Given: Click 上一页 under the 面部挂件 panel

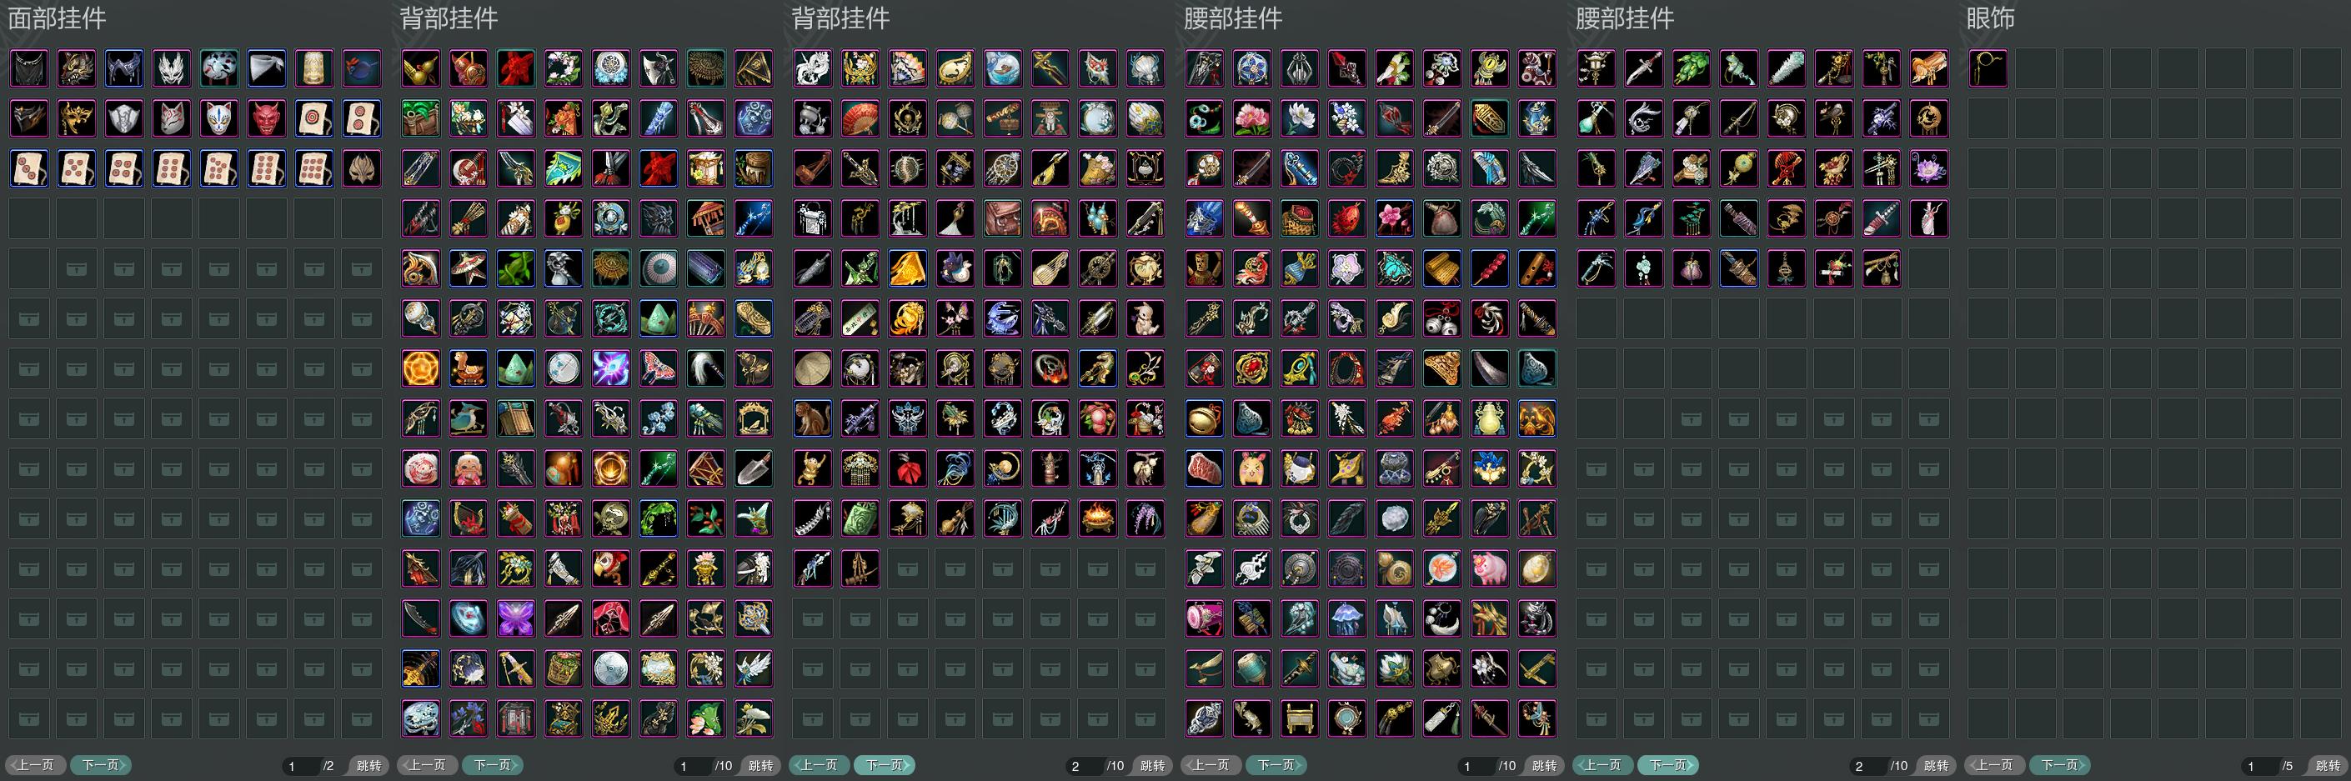Looking at the screenshot, I should coord(36,765).
